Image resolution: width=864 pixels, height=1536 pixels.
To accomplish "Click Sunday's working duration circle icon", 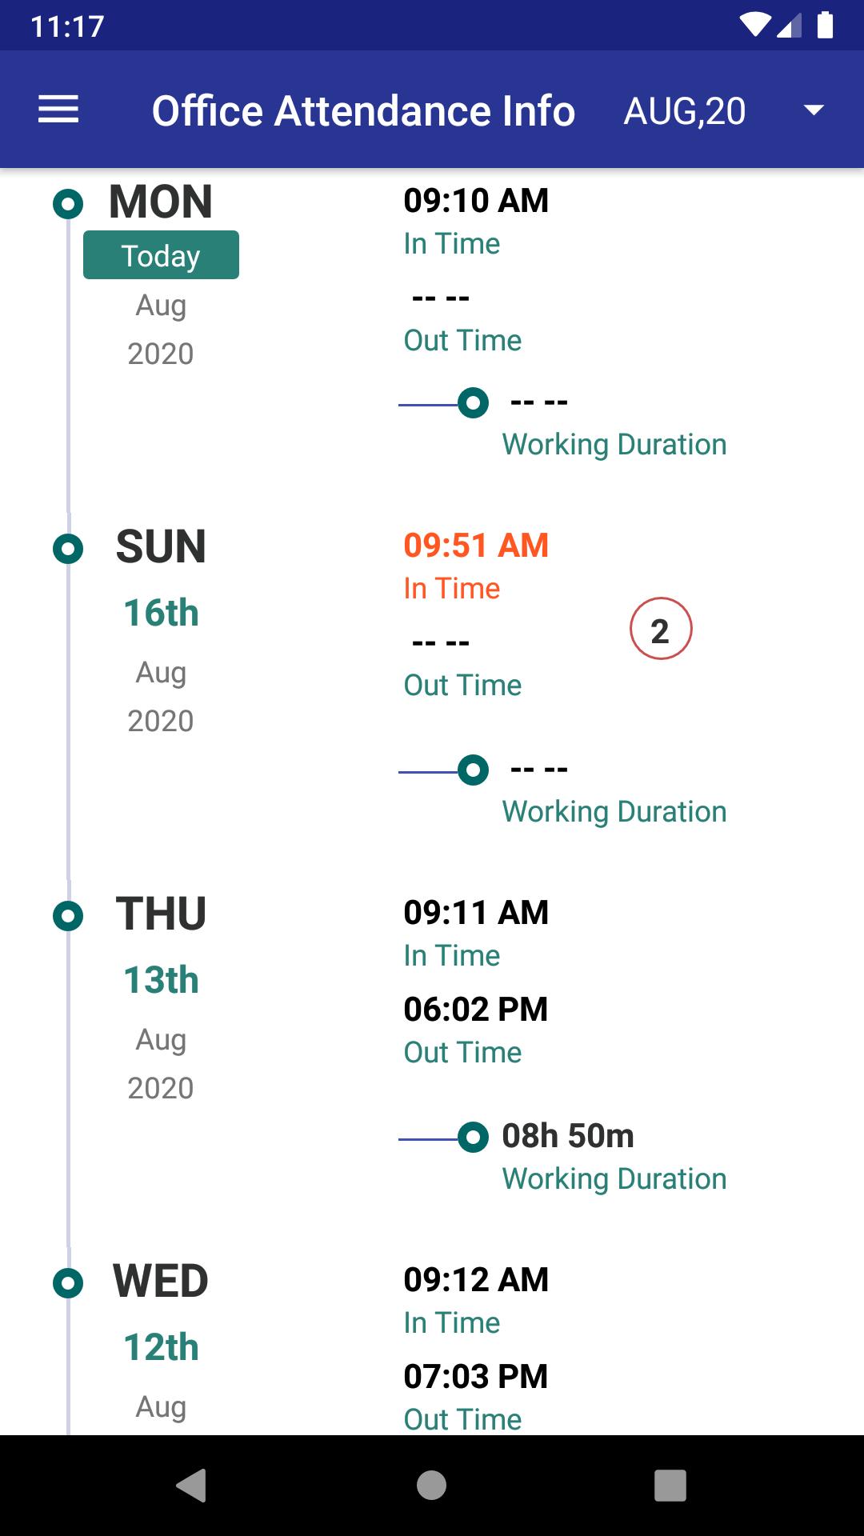I will coord(473,770).
